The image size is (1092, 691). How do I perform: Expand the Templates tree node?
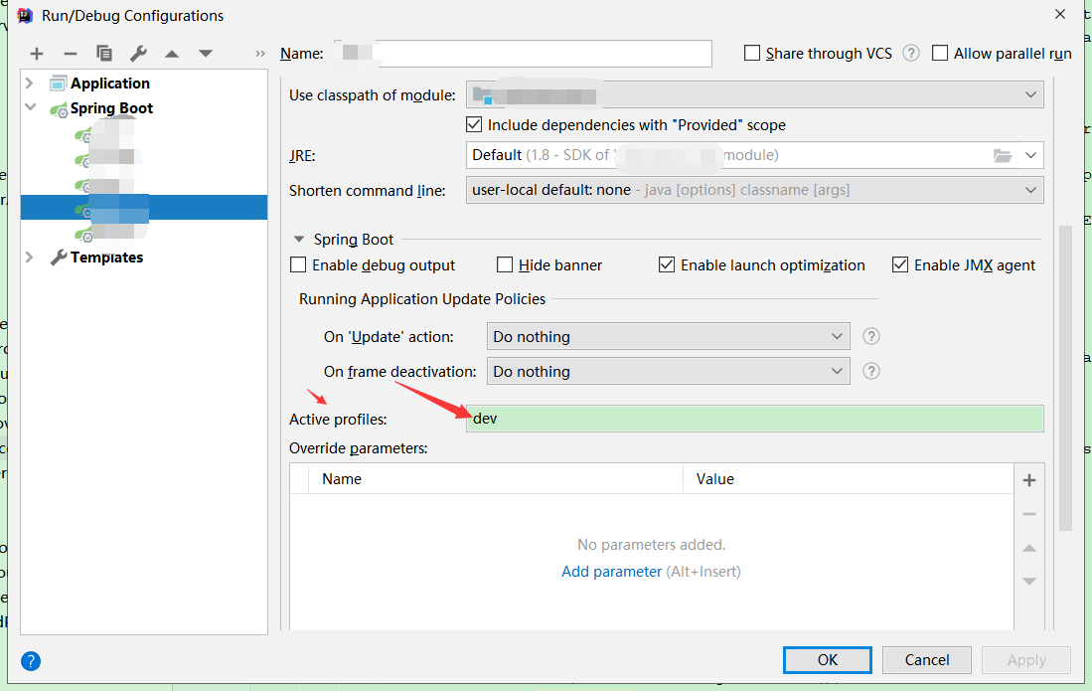(29, 258)
